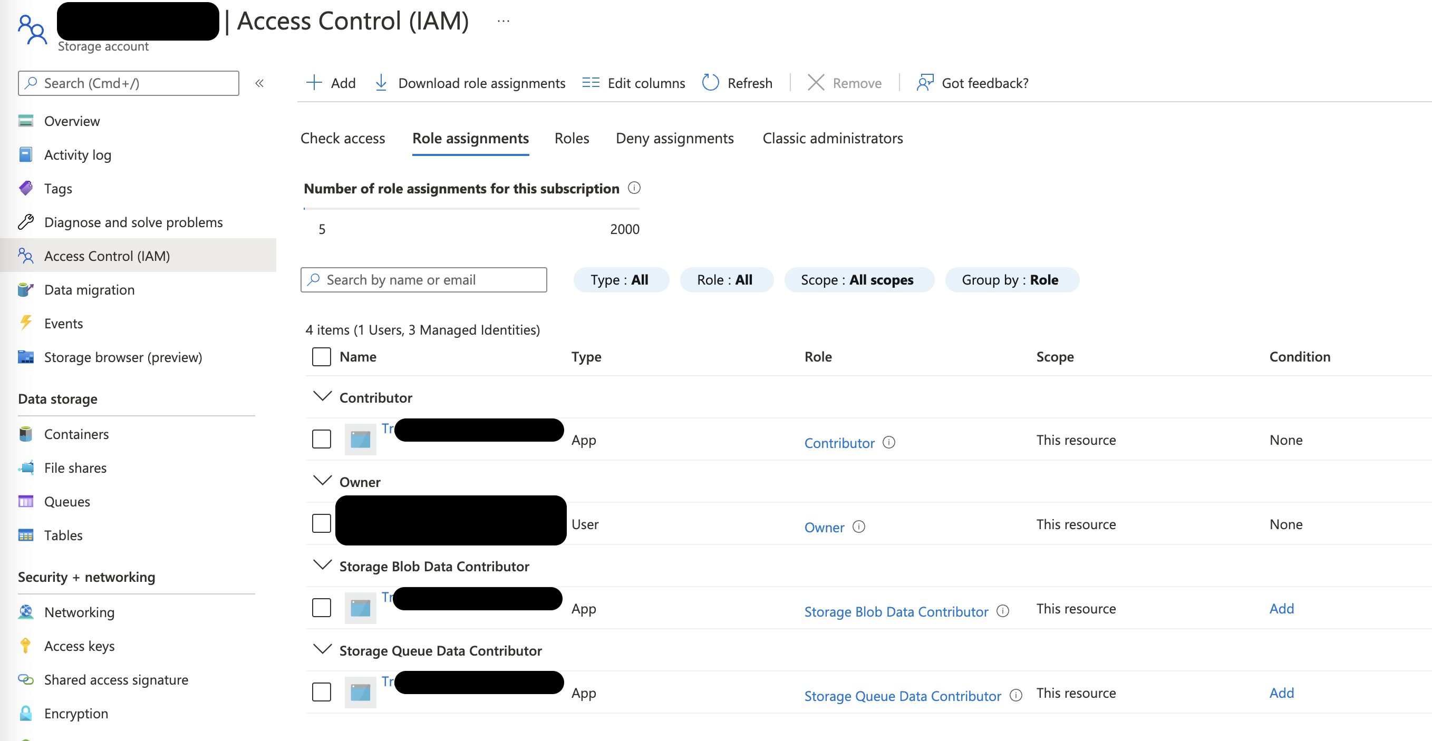Click the Search (Cmd+/) sidebar field
The width and height of the screenshot is (1432, 741).
(x=129, y=83)
